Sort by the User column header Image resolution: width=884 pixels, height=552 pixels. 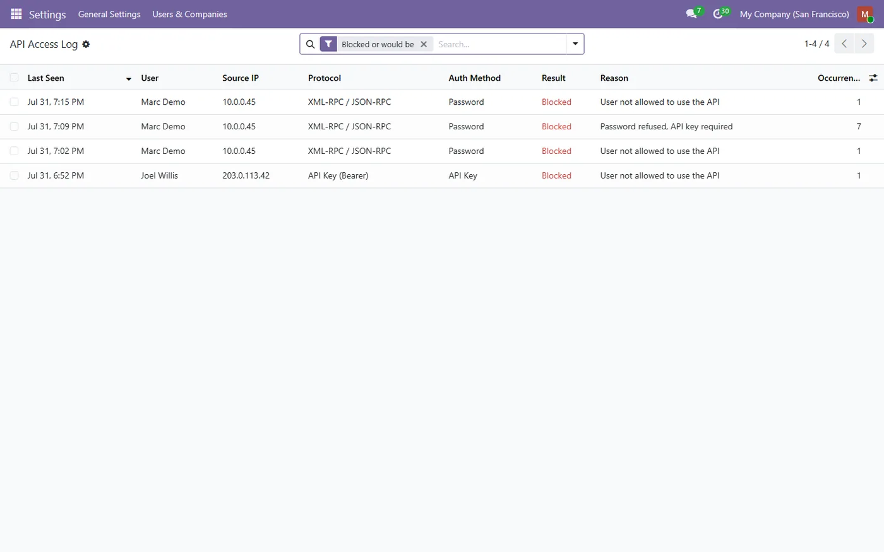[150, 78]
